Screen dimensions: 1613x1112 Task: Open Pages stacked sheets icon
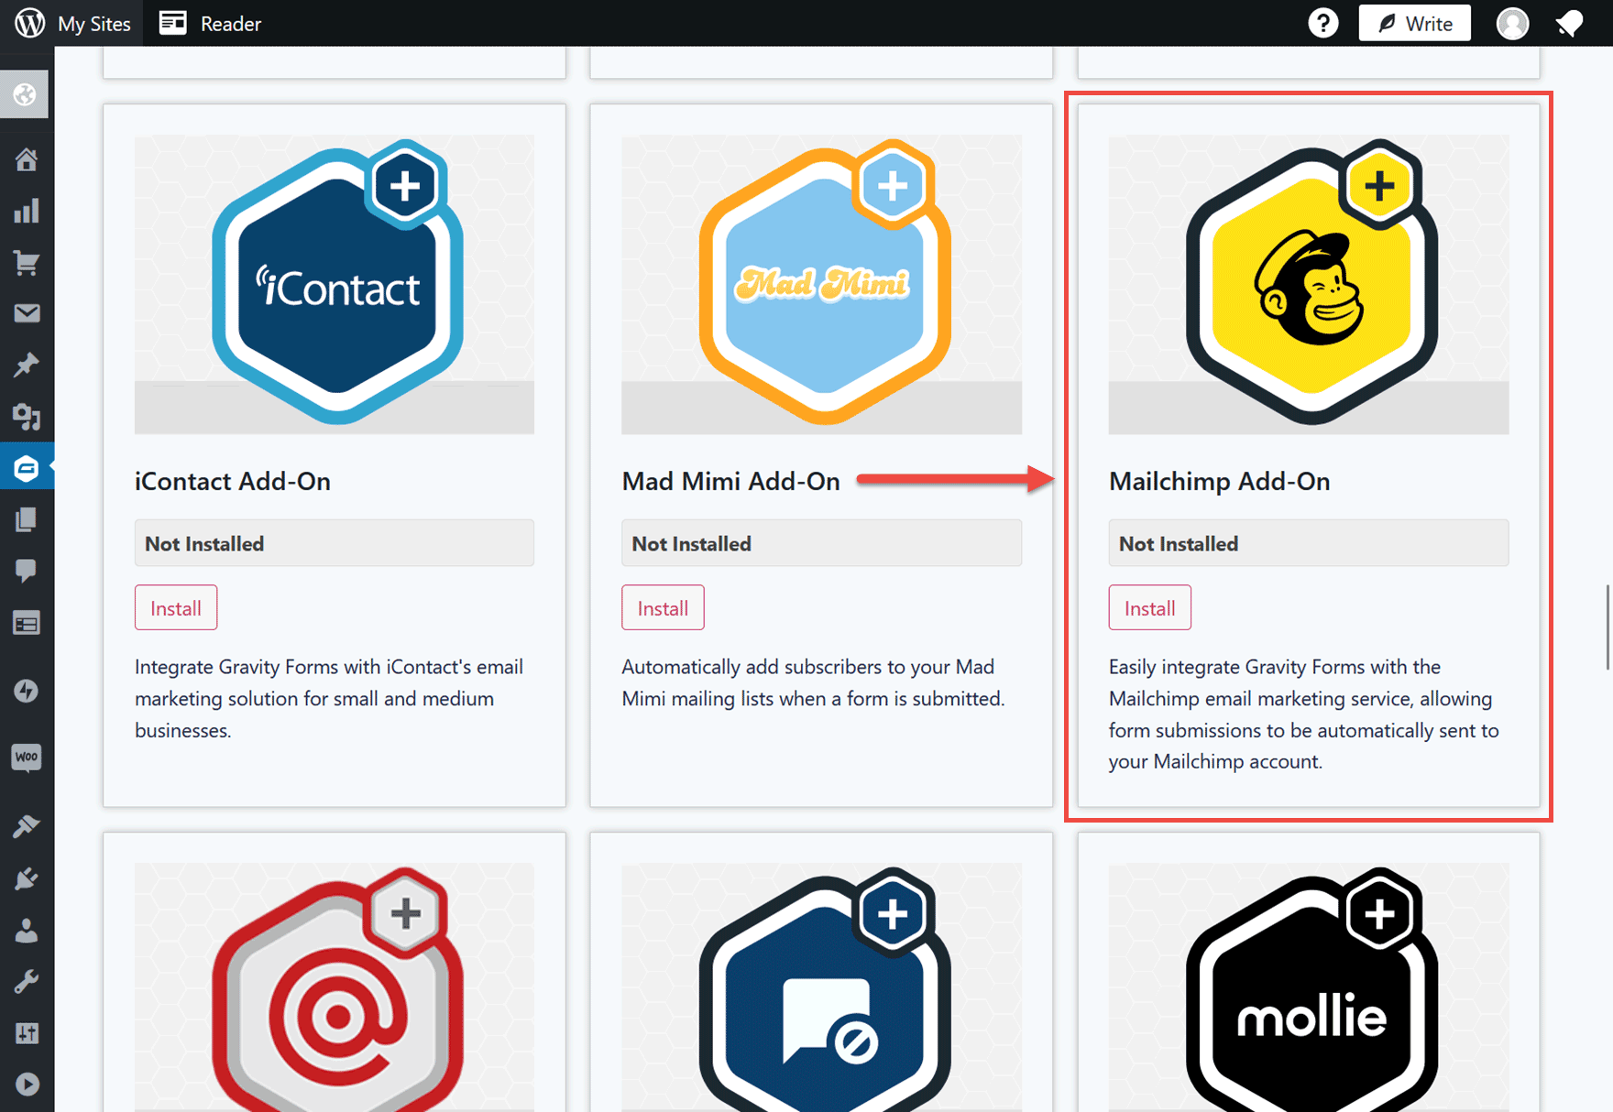click(26, 519)
